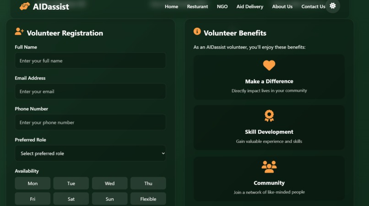Click the Availability label
The width and height of the screenshot is (369, 206).
tap(27, 171)
